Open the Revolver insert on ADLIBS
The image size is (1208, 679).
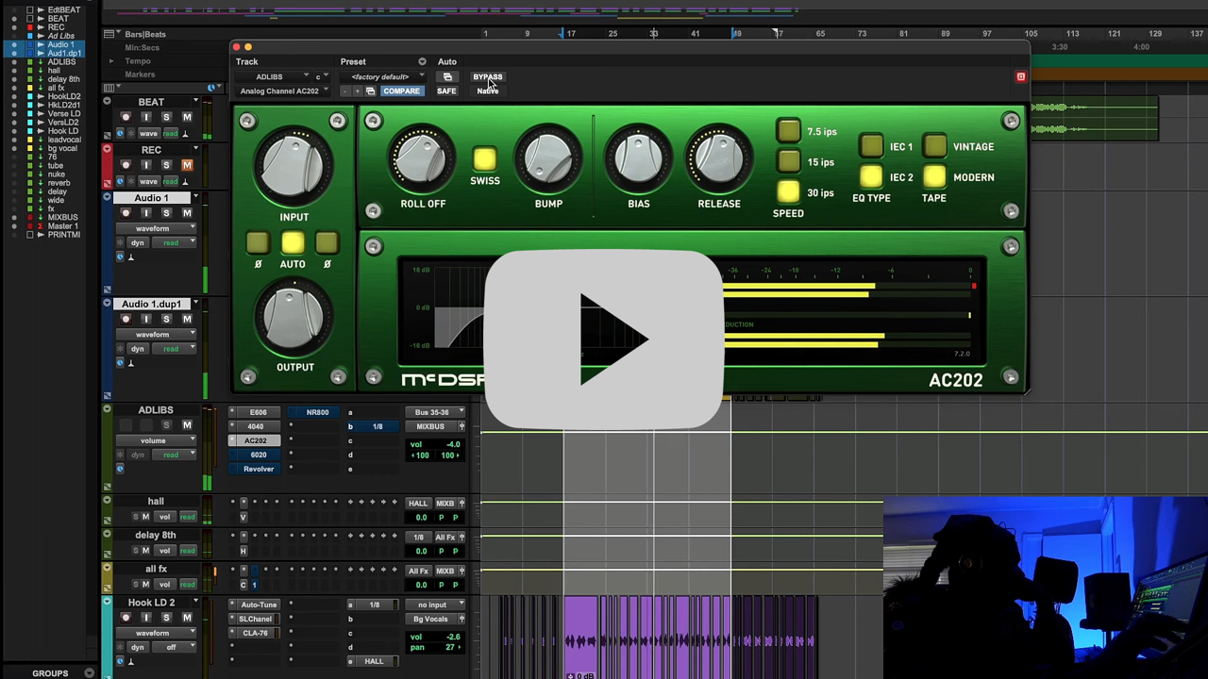pyautogui.click(x=258, y=469)
